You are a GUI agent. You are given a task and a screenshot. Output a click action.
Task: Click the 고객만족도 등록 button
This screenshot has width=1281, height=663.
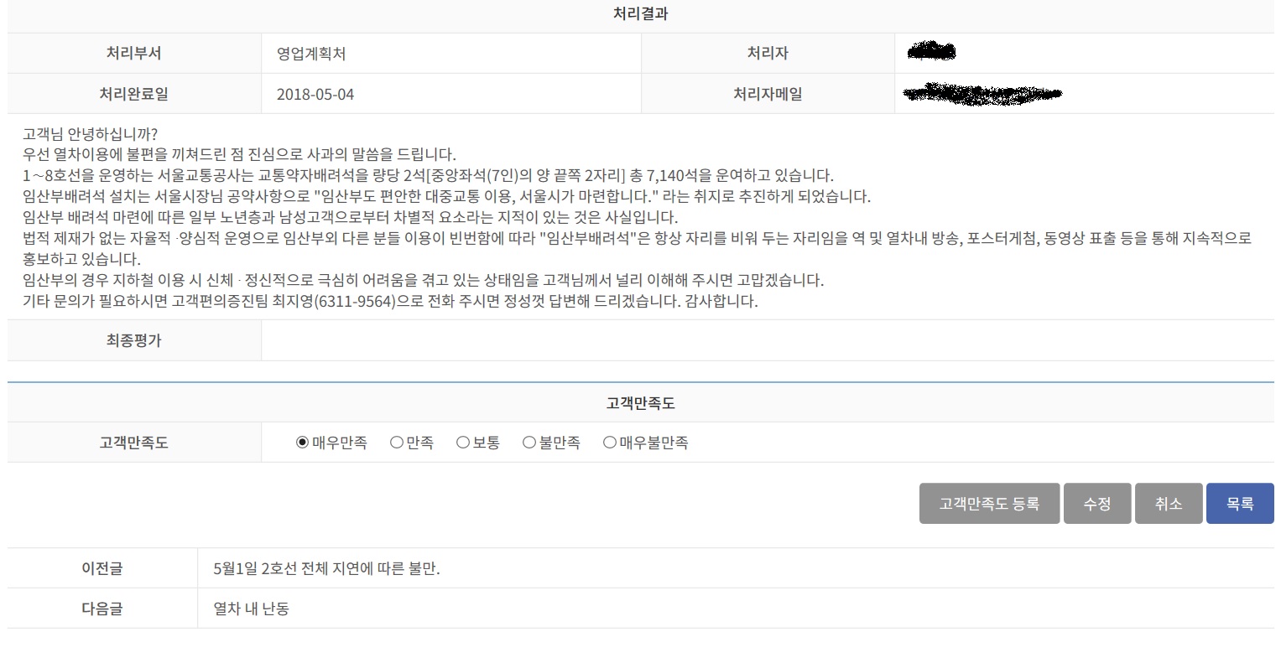pos(989,504)
